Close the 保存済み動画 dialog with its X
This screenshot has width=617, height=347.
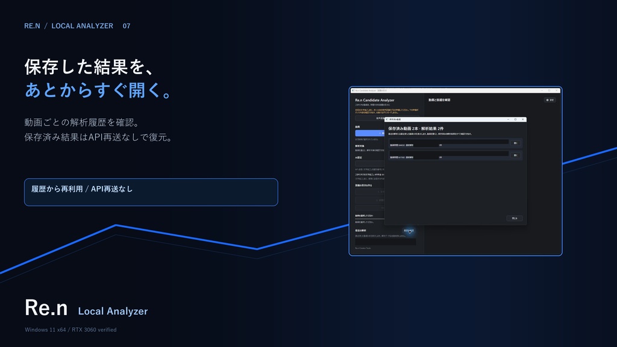click(522, 119)
